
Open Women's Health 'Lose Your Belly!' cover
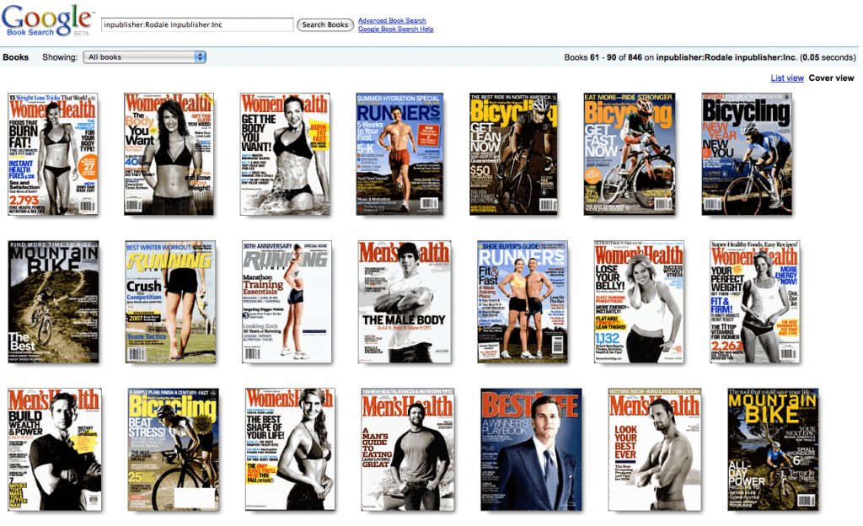coord(639,302)
